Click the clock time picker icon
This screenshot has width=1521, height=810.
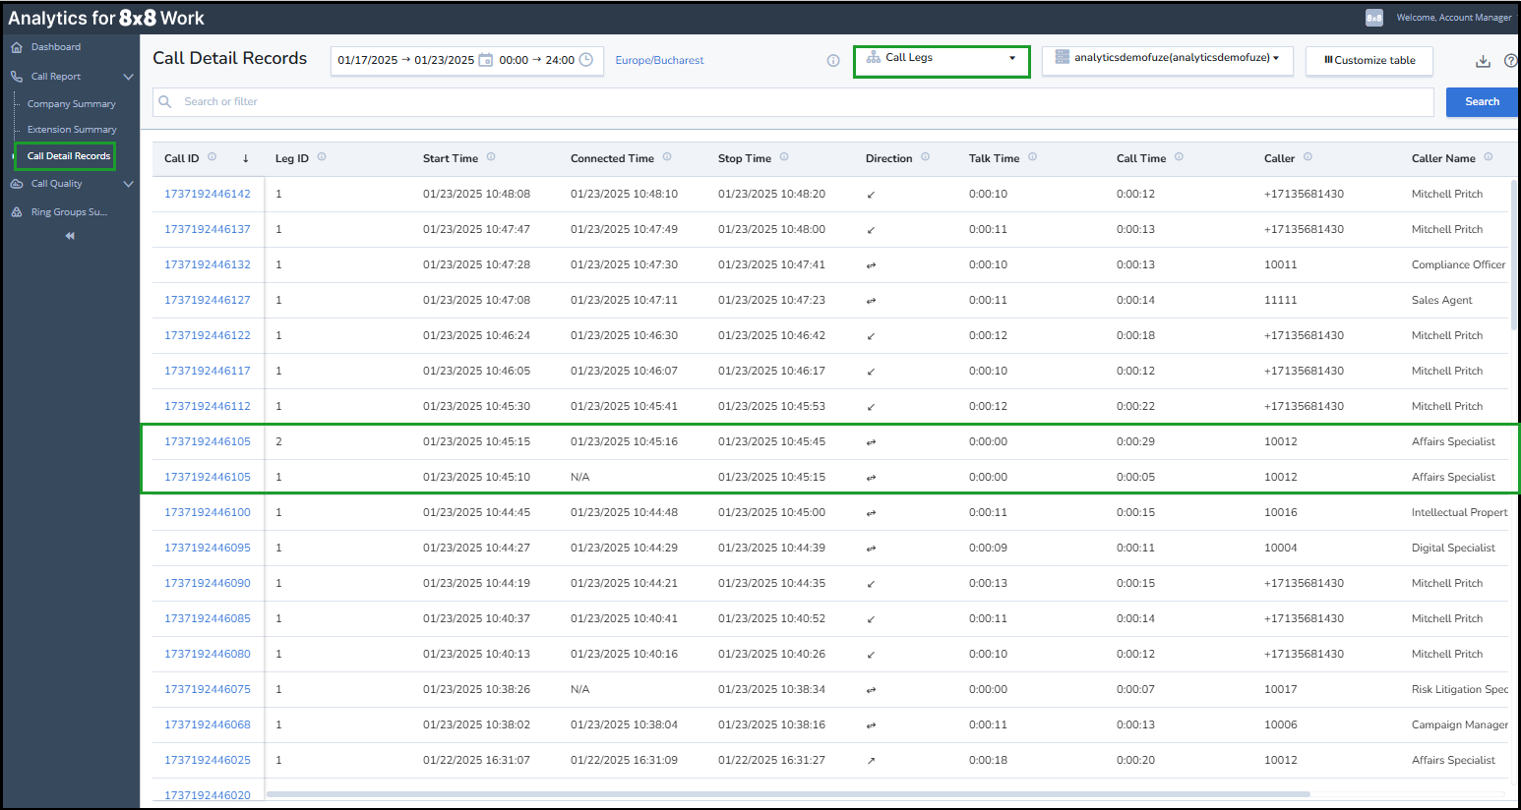click(x=586, y=60)
